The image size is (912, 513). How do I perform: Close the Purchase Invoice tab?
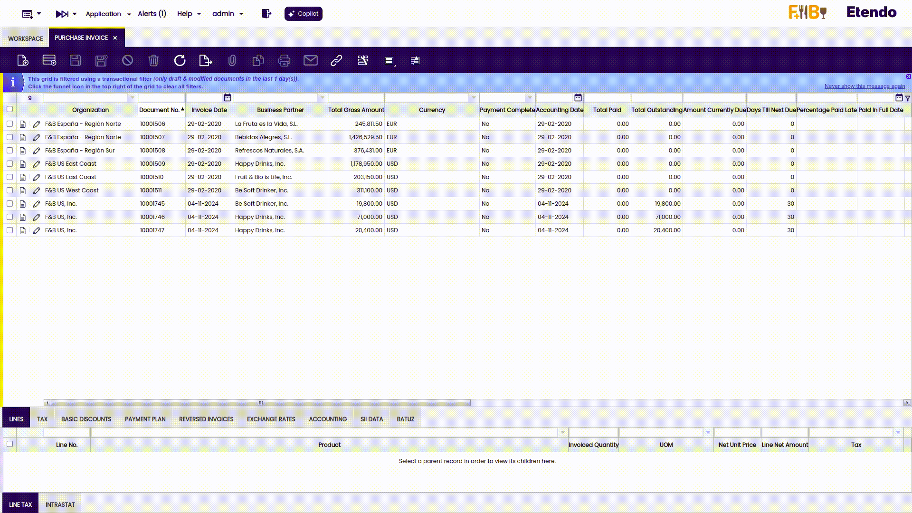coord(115,38)
